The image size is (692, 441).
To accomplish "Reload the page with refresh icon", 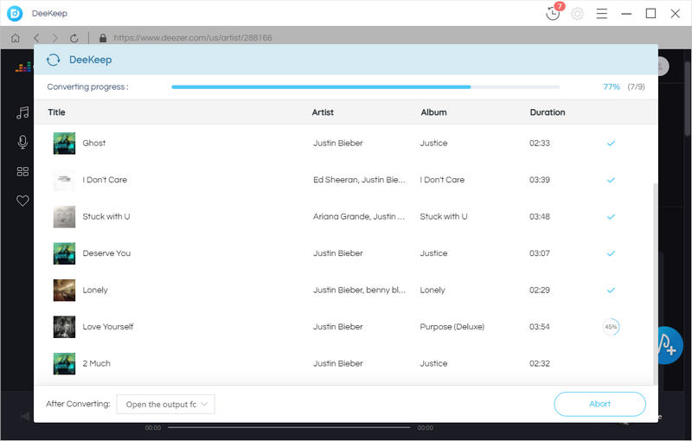I will pos(74,38).
